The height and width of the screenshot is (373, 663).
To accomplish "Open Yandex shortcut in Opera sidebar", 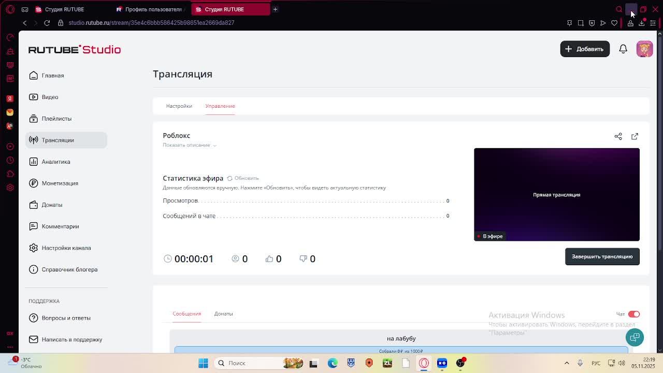I will click(10, 98).
